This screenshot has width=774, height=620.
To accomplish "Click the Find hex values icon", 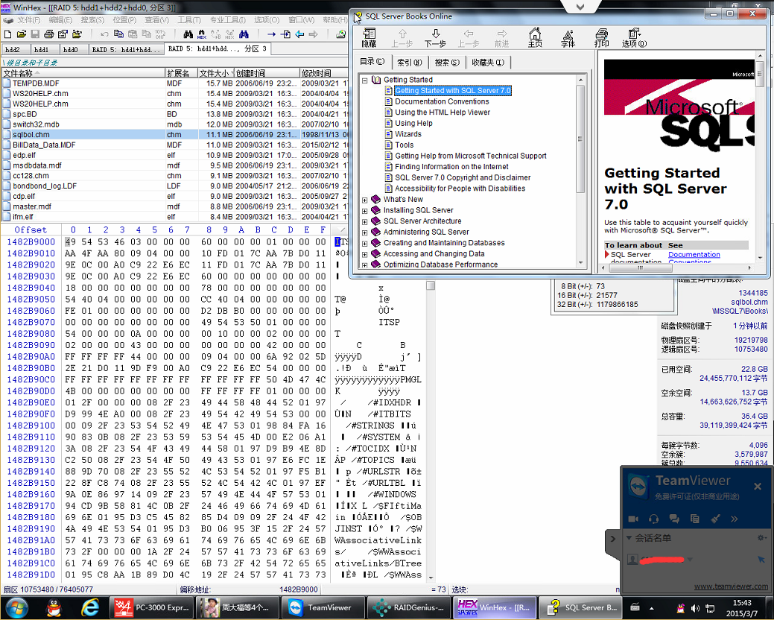I will (x=202, y=34).
